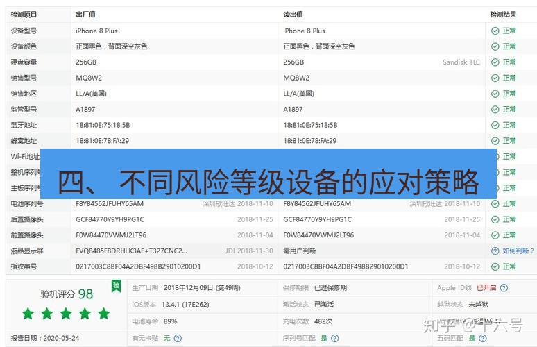Click 出厂值 front camera serial F0W84470VWMJ2LT96
Screen dimensions: 537x347
tap(111, 235)
